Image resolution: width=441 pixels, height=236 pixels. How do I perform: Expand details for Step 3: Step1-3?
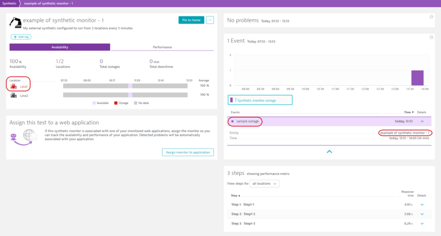coord(422,223)
